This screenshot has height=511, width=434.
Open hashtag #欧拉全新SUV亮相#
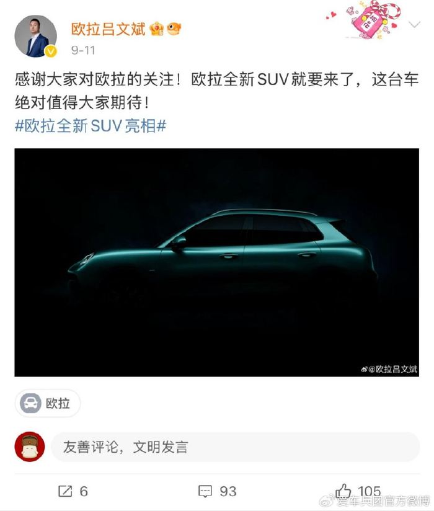coord(91,126)
